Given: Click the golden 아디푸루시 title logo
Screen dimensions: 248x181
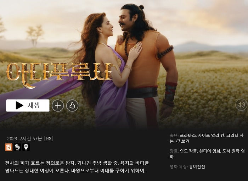Looking at the screenshot, I should (x=59, y=75).
